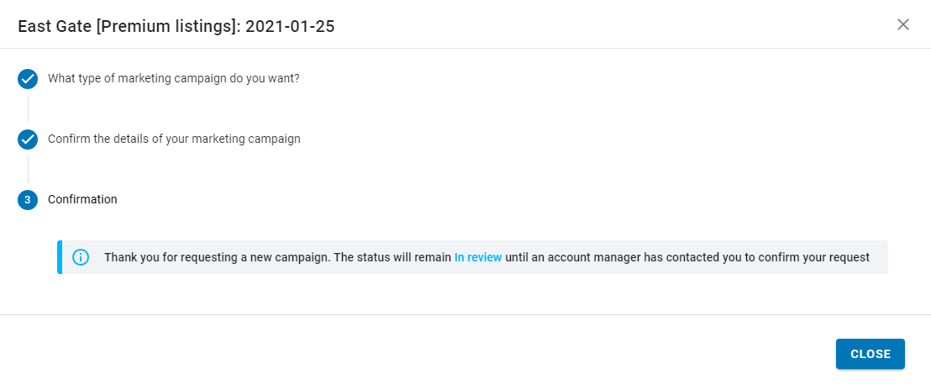The width and height of the screenshot is (931, 390).
Task: Click the blue CLOSE button
Action: [x=870, y=354]
